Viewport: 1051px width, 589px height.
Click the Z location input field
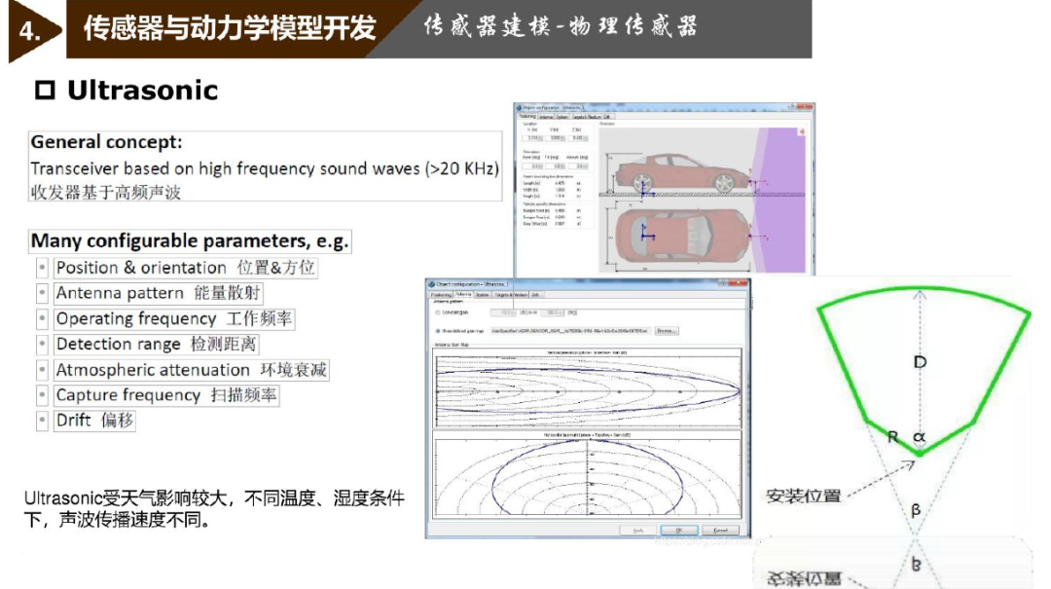(x=578, y=138)
